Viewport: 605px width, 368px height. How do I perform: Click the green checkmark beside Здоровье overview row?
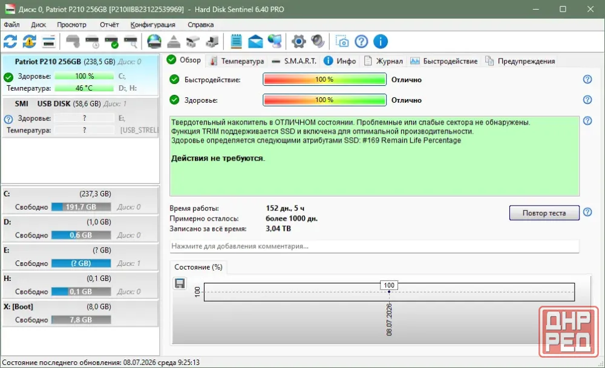174,100
